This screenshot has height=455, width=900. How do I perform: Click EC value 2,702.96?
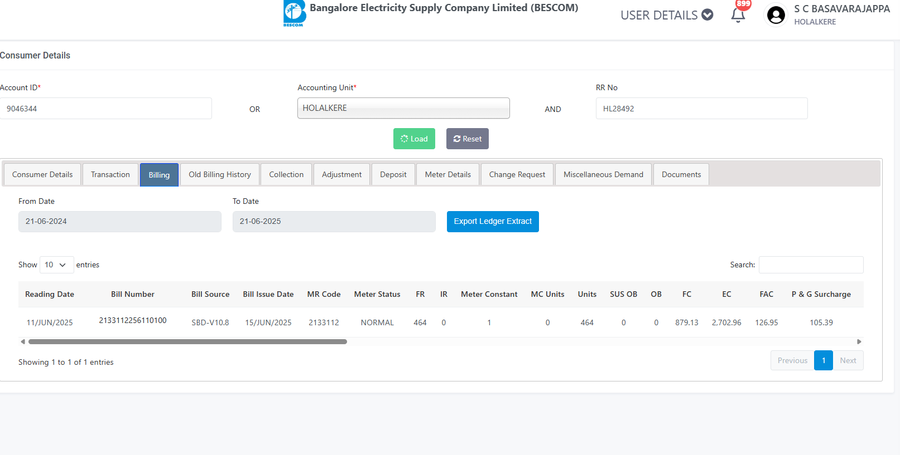[726, 322]
